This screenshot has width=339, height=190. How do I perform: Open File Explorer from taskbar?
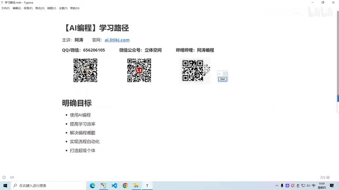click(x=136, y=185)
